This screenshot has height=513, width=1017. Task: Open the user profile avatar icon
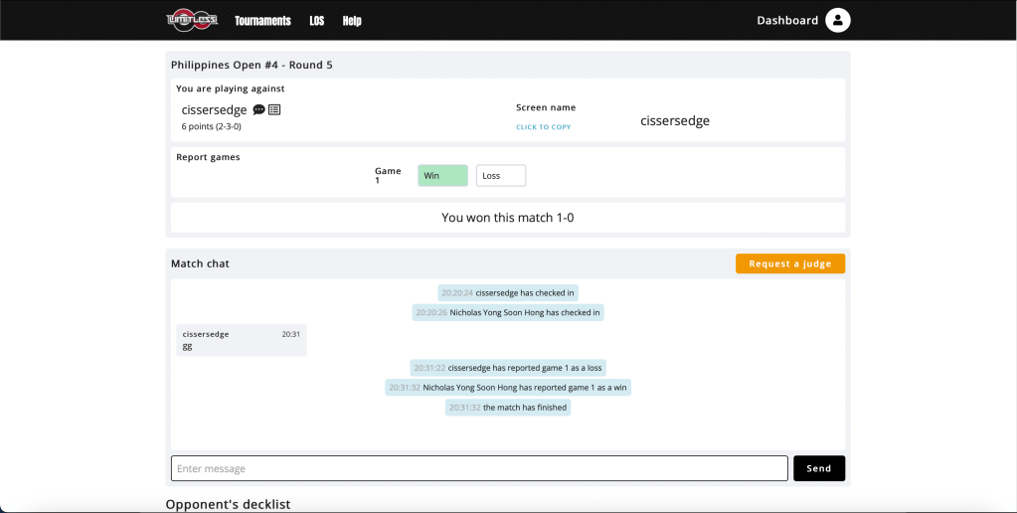point(838,20)
